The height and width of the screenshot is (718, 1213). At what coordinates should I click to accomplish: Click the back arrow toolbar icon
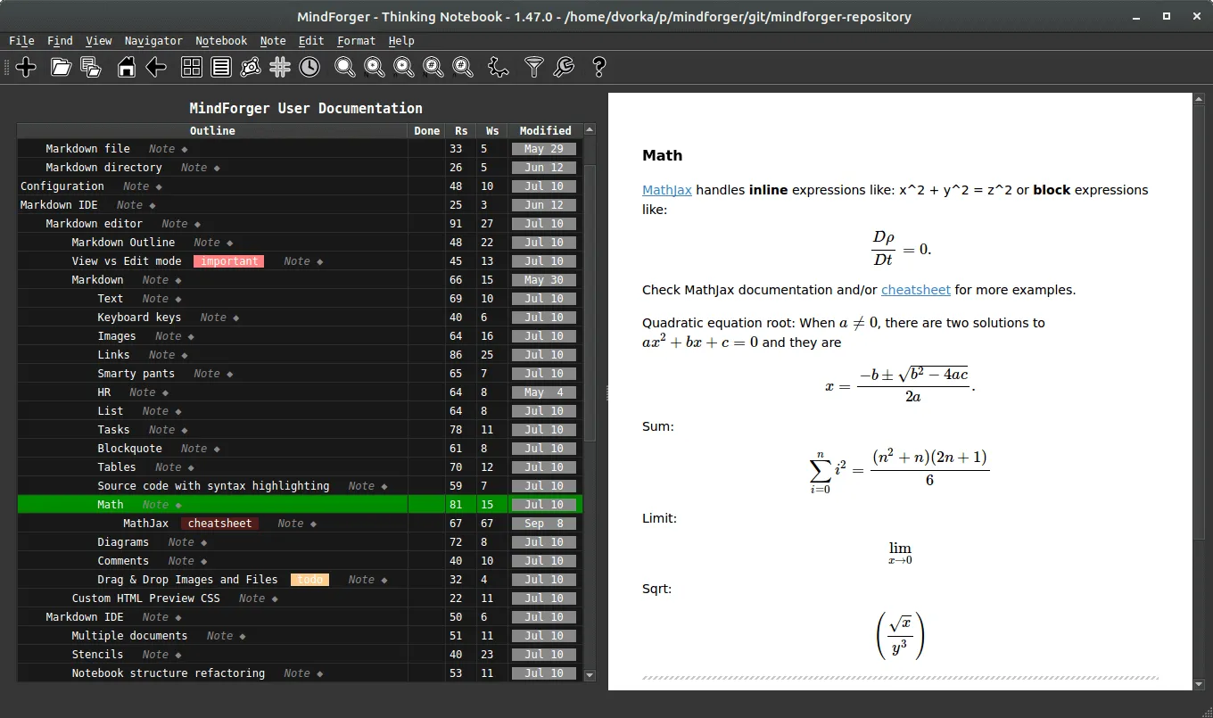point(156,67)
